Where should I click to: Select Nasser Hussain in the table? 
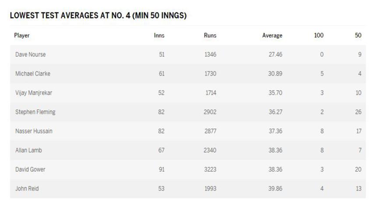pyautogui.click(x=34, y=131)
